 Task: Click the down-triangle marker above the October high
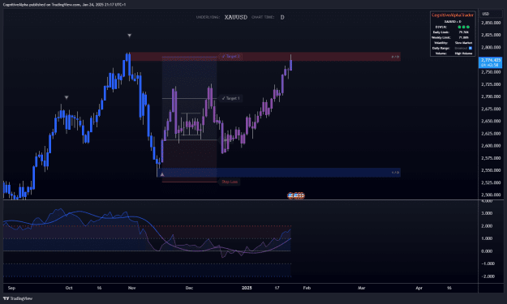(67, 97)
